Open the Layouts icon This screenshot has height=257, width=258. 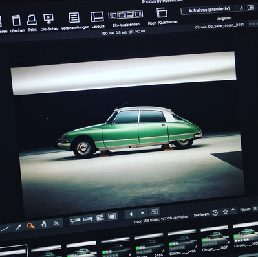[x=97, y=17]
